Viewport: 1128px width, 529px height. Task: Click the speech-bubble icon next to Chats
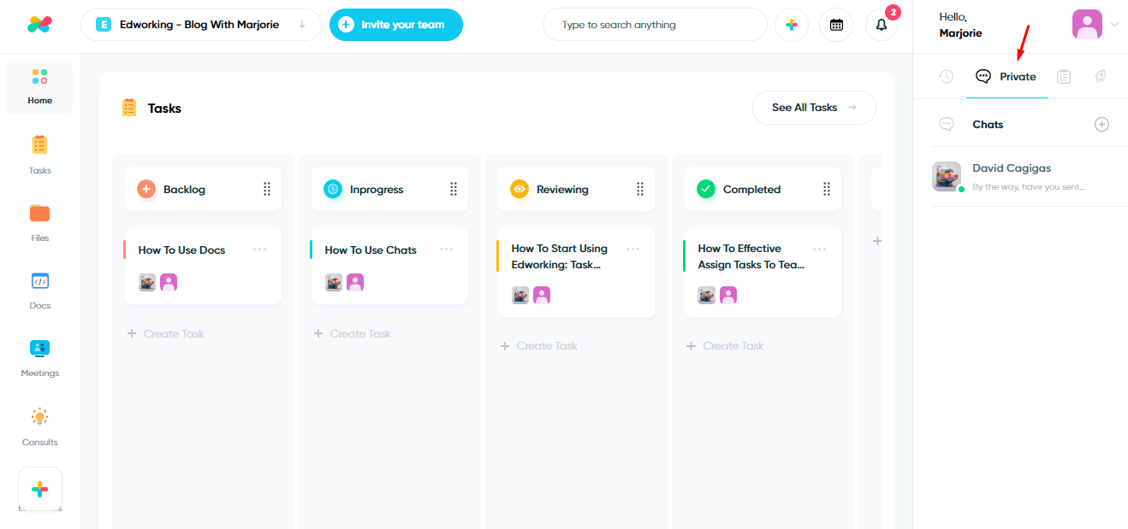(947, 125)
